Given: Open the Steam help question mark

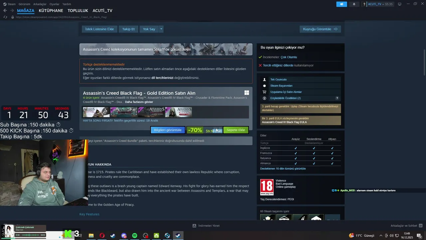Looking at the screenshot, I should (x=364, y=4).
